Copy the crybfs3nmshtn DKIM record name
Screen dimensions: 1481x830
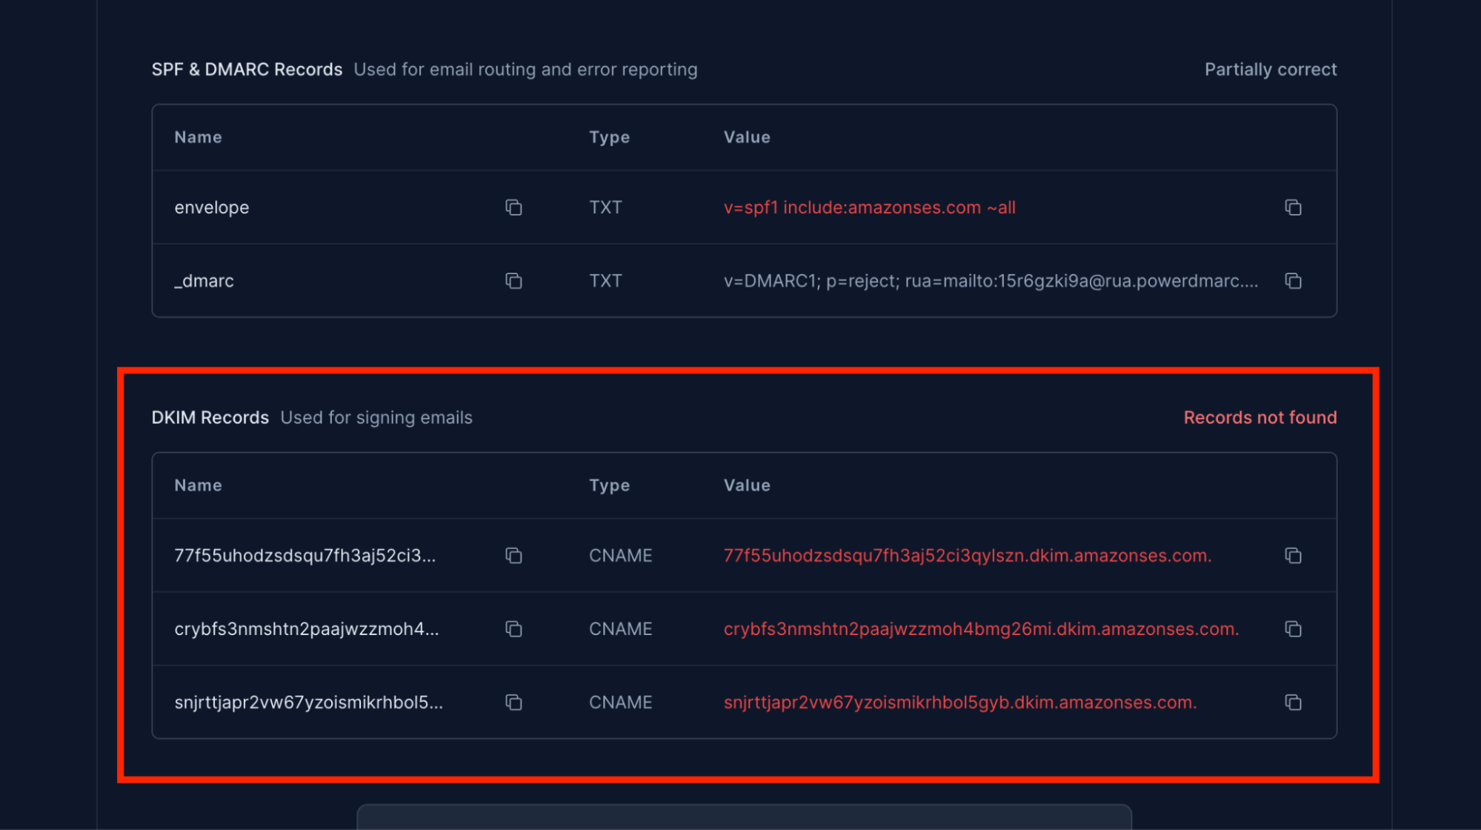(x=513, y=629)
